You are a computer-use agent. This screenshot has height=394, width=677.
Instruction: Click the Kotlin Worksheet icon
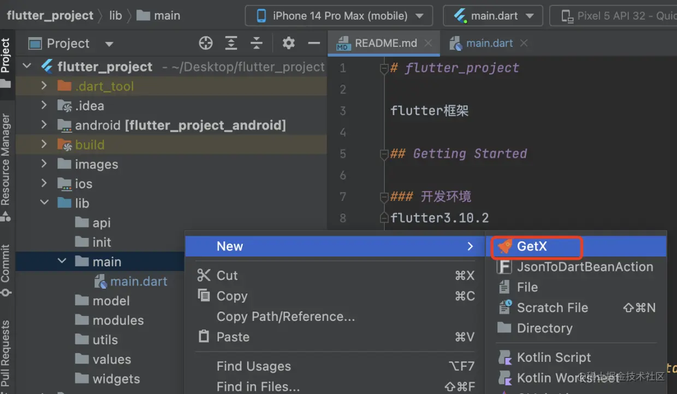pos(505,378)
